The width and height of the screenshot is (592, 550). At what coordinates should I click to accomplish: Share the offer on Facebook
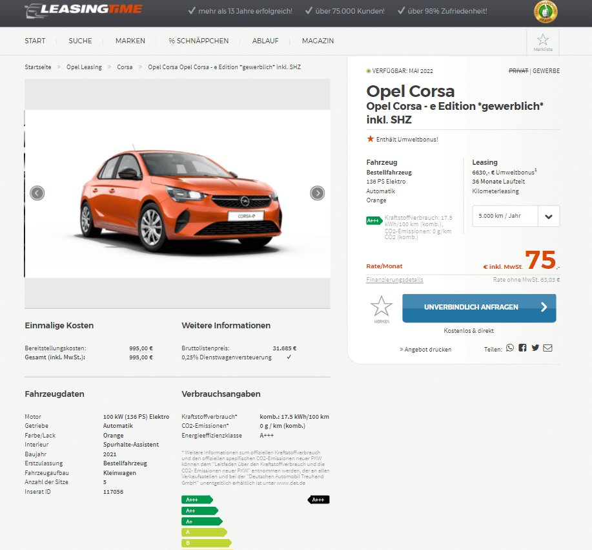point(522,348)
